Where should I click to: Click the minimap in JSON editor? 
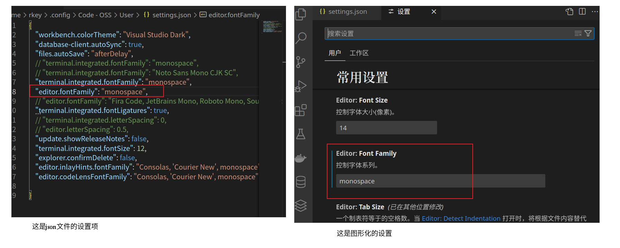point(272,27)
